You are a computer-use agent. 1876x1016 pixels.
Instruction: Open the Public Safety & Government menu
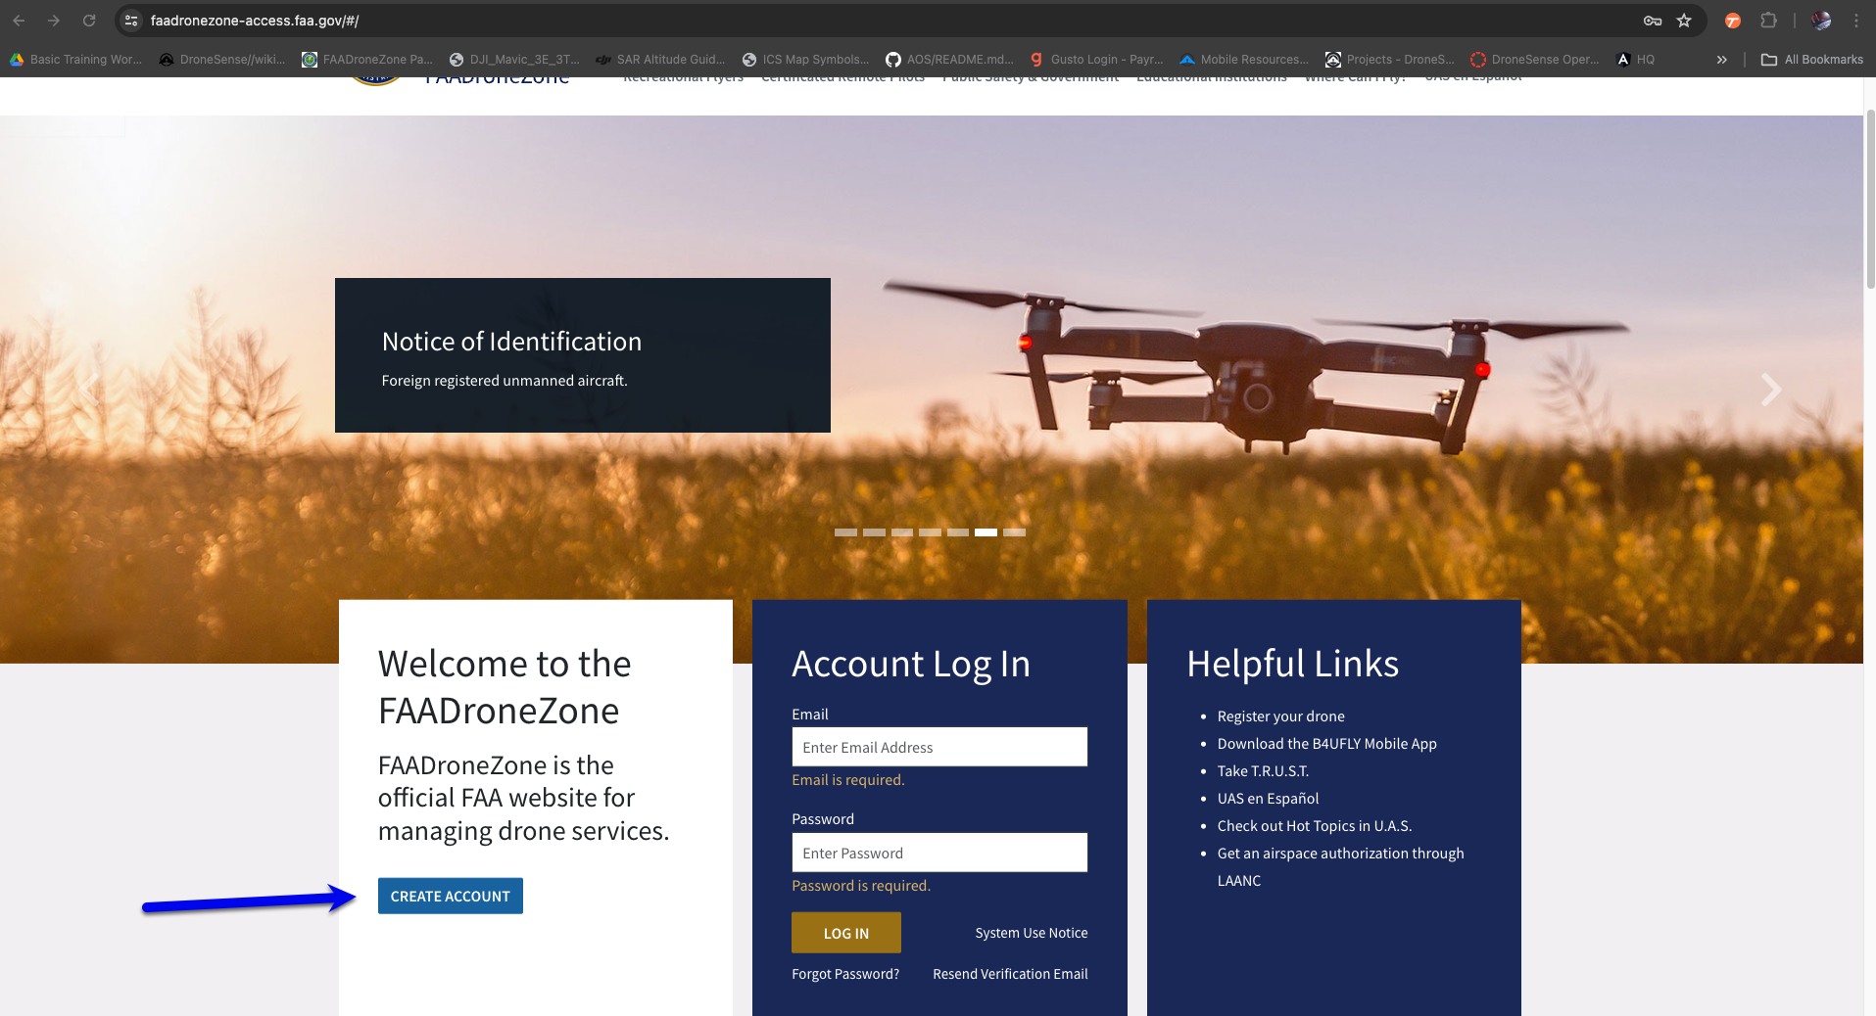(1029, 76)
